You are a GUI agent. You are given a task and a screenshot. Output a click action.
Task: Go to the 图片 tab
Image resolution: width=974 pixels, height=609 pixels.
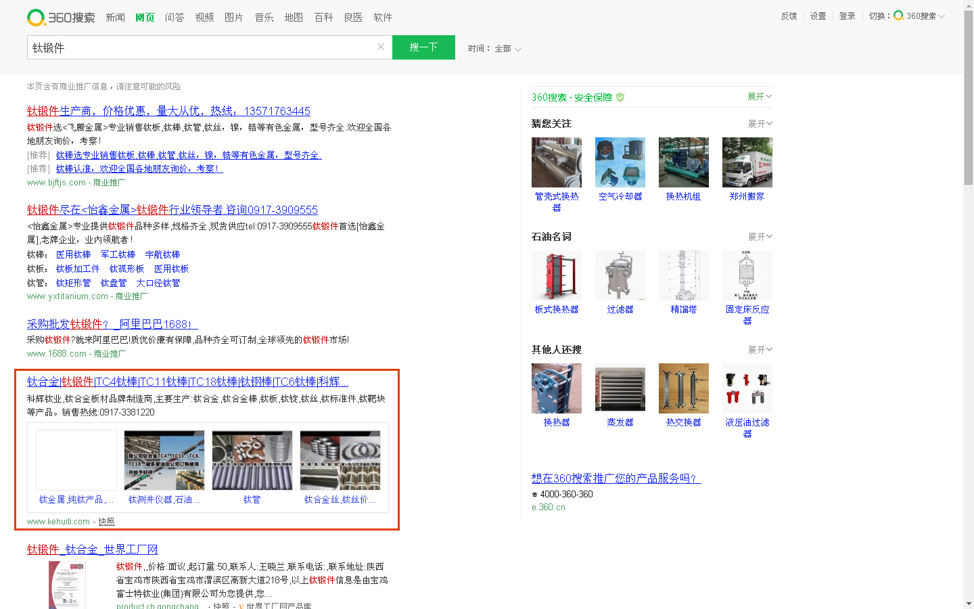234,18
